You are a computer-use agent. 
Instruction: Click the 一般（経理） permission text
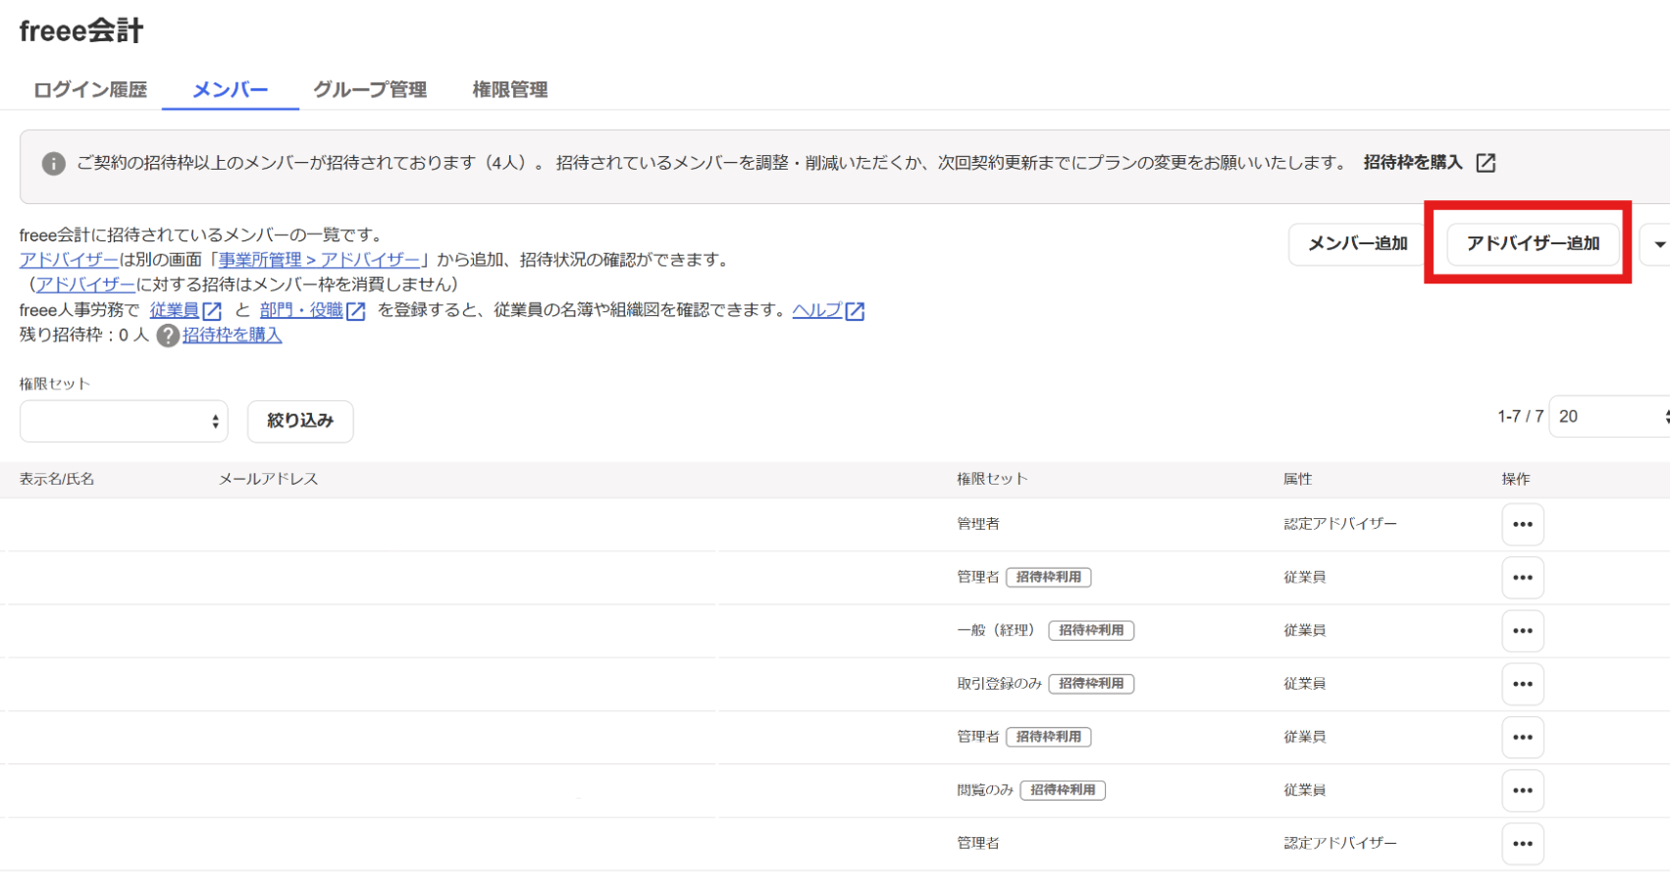click(x=996, y=630)
